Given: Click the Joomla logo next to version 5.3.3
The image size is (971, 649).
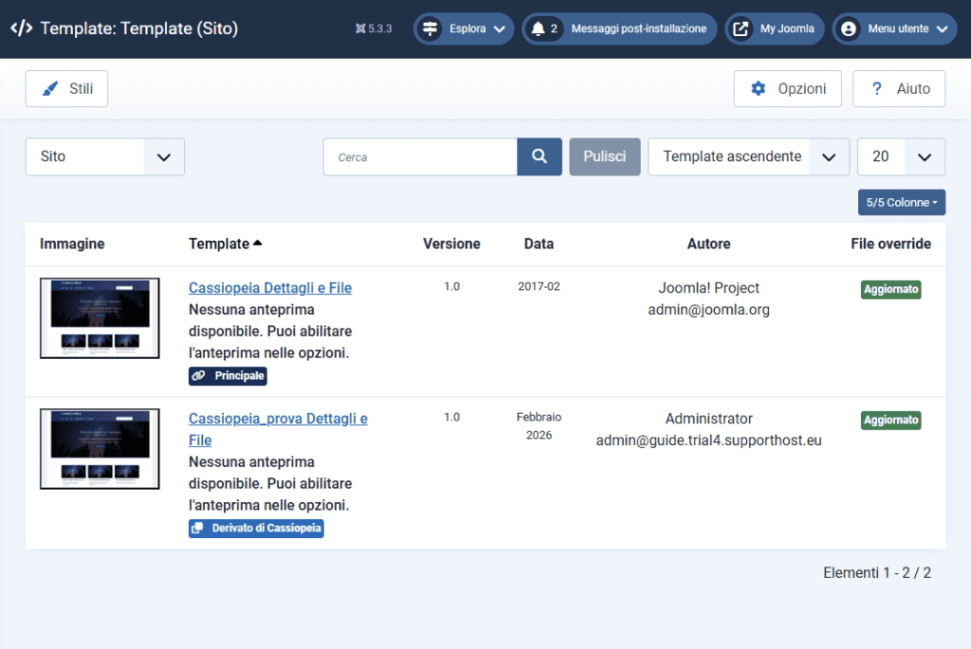Looking at the screenshot, I should pos(360,28).
